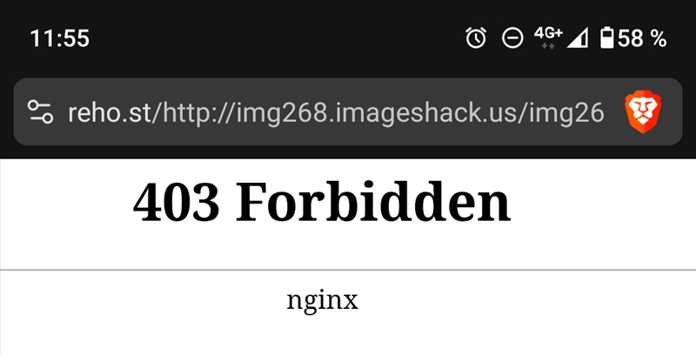696x355 pixels.
Task: Tap the alarm clock status icon
Action: (x=476, y=37)
